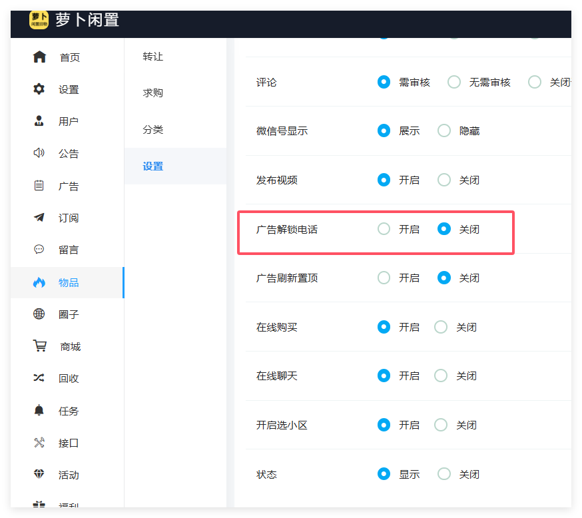Click the 萝卜闲置 logo icon
This screenshot has width=582, height=518.
point(39,20)
